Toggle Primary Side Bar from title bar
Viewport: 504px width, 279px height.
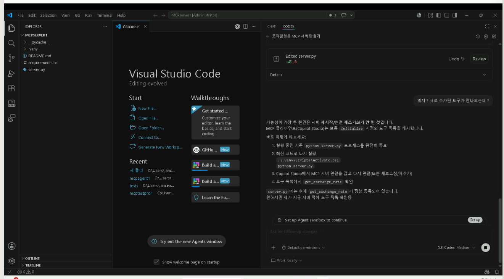pos(438,15)
